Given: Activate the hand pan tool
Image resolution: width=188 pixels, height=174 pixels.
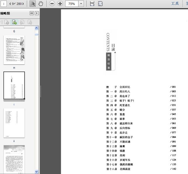Looking at the screenshot, I should (x=40, y=4).
